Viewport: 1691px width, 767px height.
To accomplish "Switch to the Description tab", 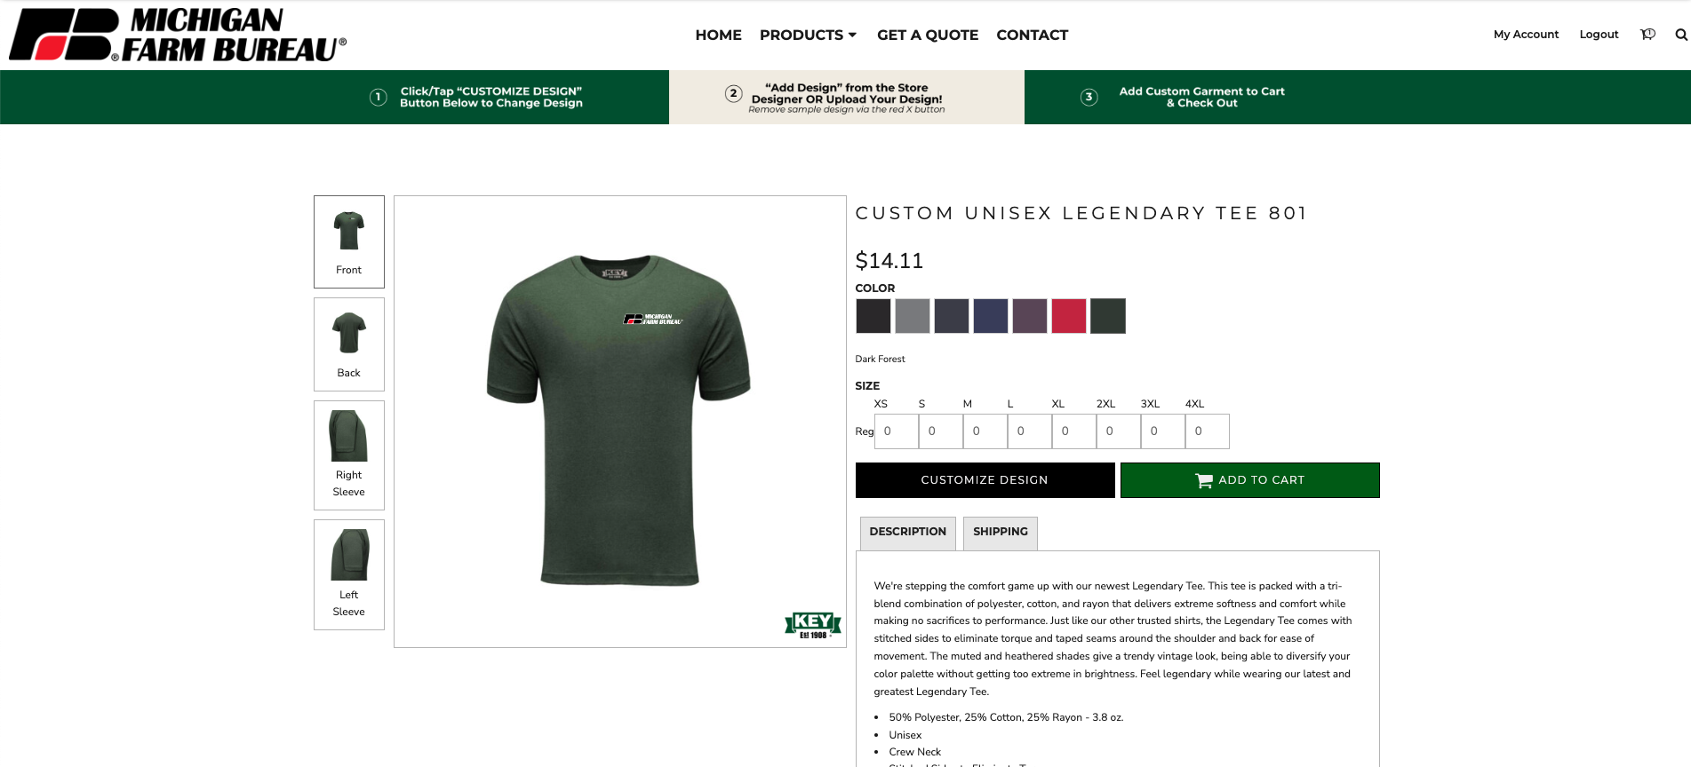I will coord(908,533).
